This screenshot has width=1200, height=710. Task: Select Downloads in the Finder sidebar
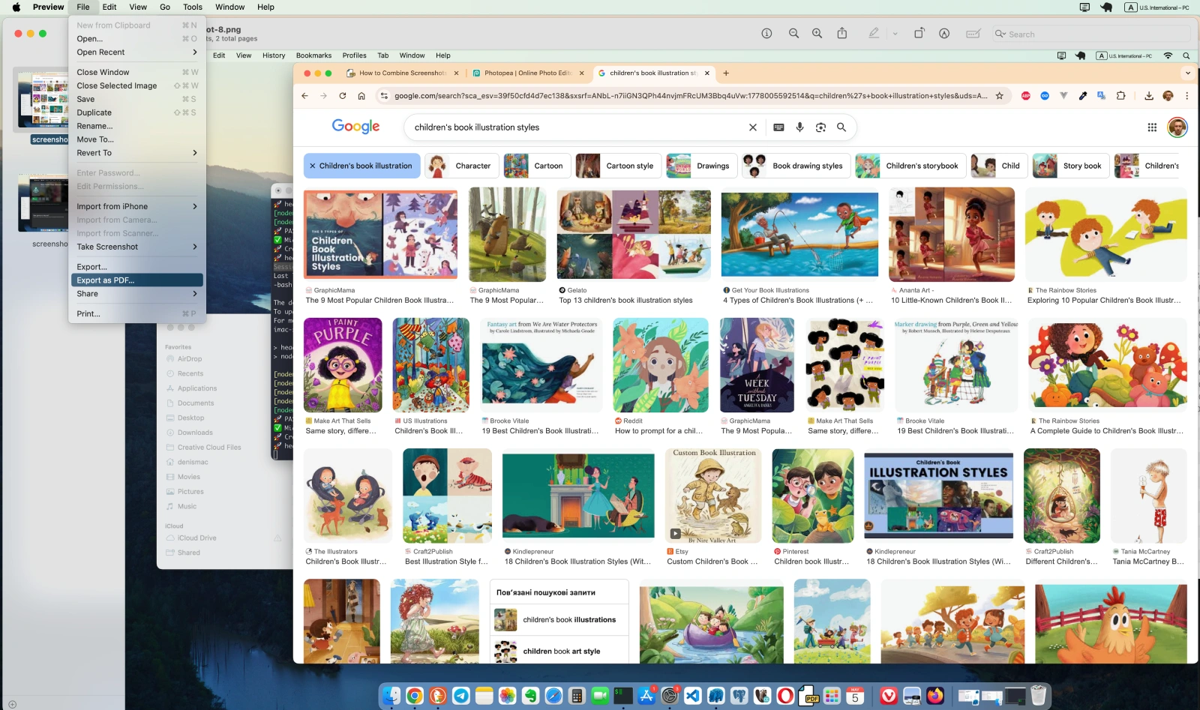[x=195, y=433]
